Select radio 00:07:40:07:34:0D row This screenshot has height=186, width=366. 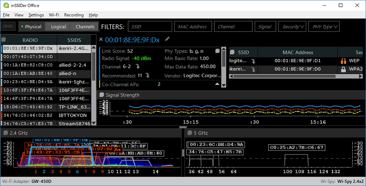coord(46,57)
